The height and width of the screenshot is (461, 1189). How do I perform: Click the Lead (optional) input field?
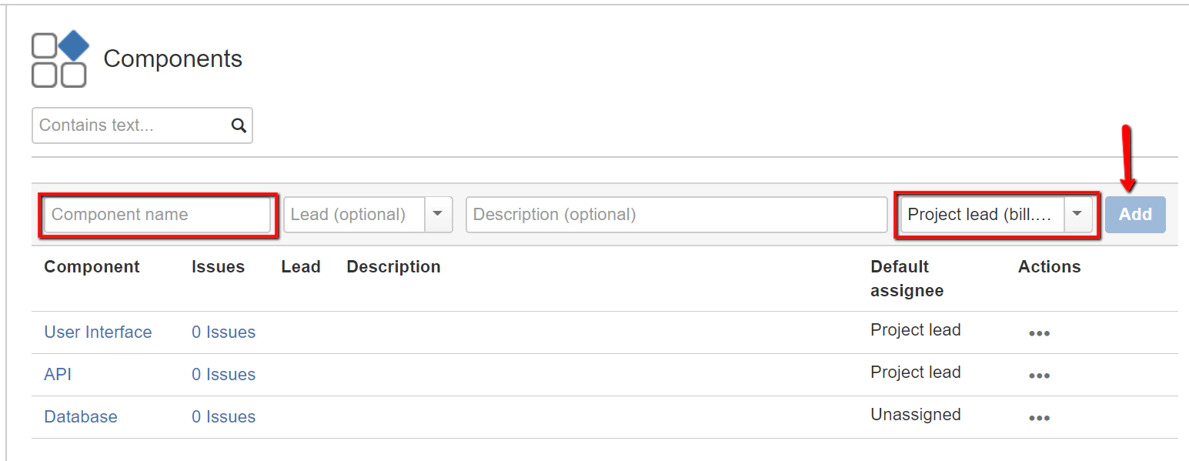[354, 215]
